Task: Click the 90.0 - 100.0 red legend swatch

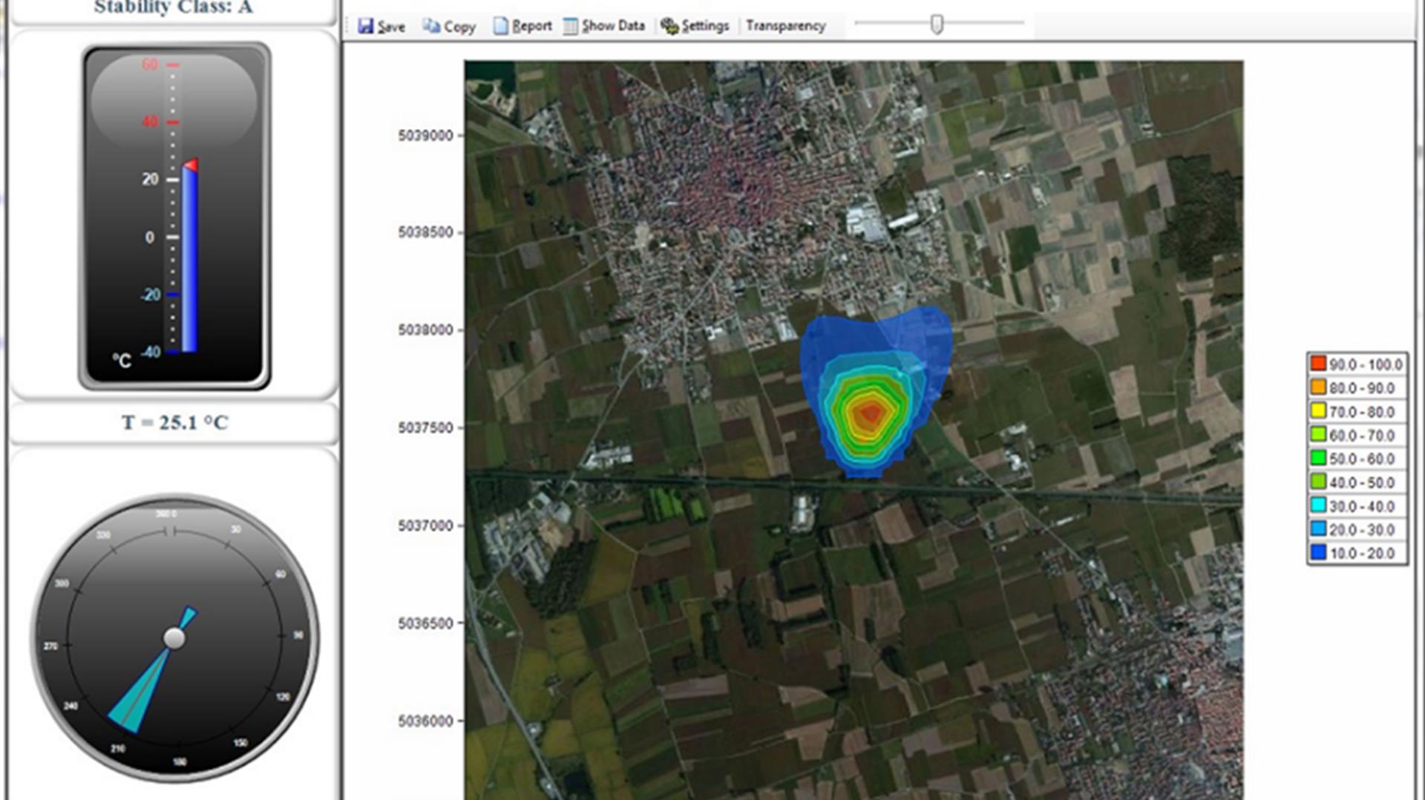Action: click(x=1318, y=364)
